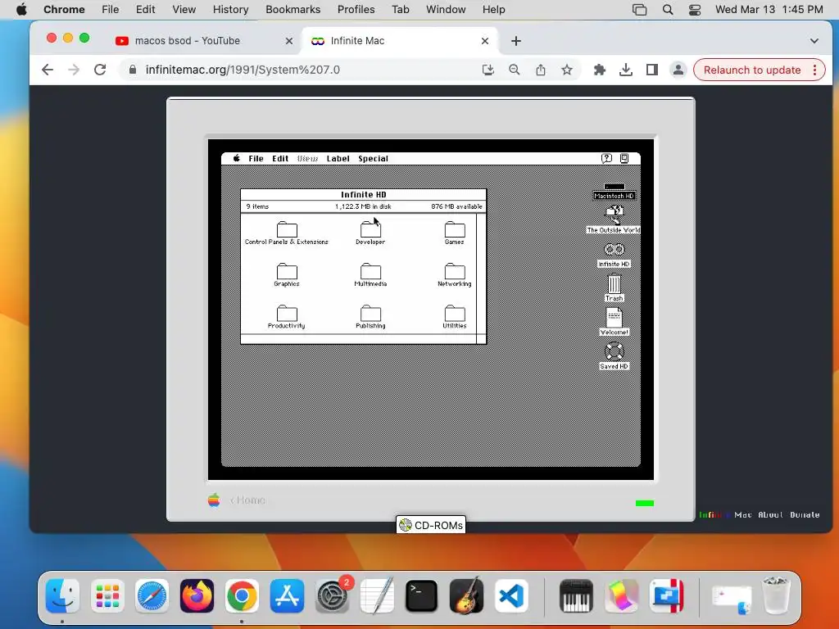
Task: Share this page via the share icon
Action: 541,70
